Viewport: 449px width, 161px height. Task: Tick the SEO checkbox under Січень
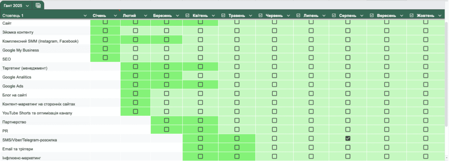(105, 57)
